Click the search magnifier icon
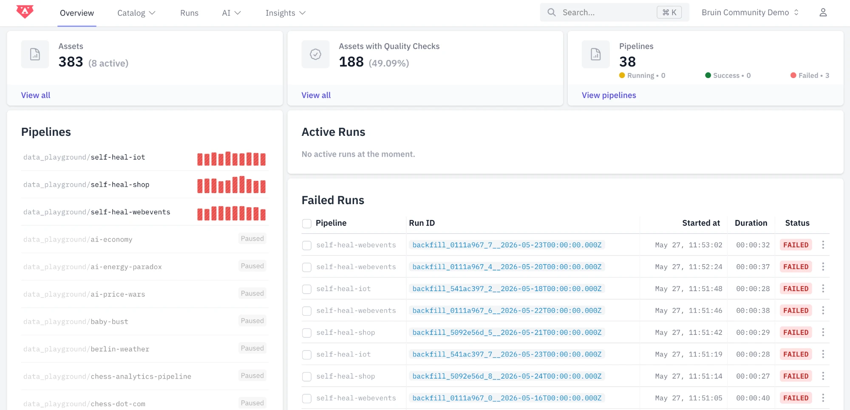This screenshot has height=410, width=850. (x=552, y=12)
